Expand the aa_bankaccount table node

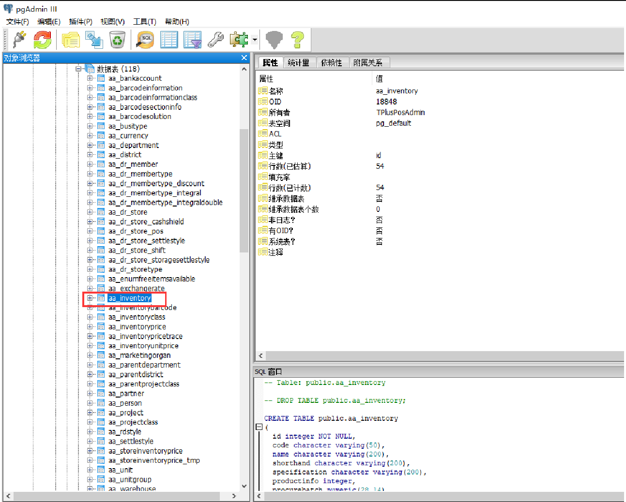90,78
